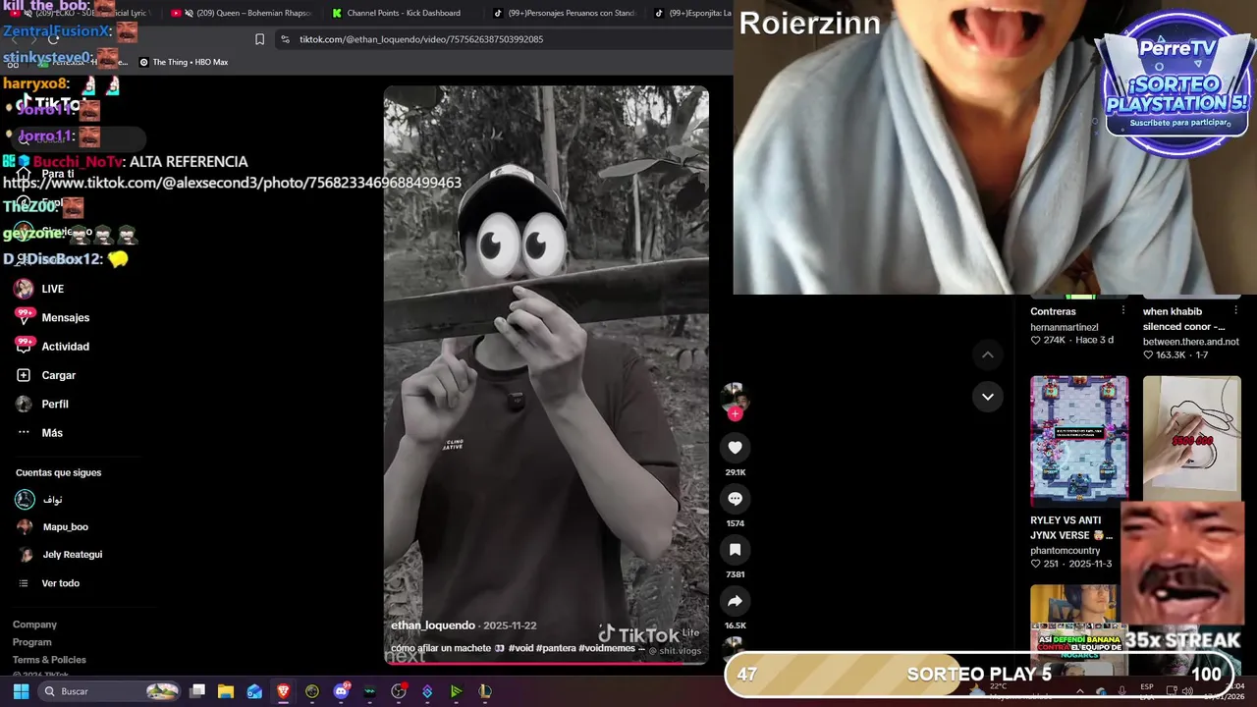1257x707 pixels.
Task: Open green play-arrow app on taskbar
Action: [456, 691]
